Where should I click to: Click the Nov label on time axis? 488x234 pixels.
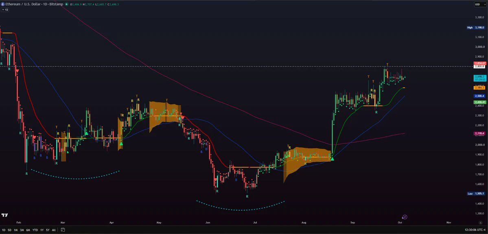point(449,223)
